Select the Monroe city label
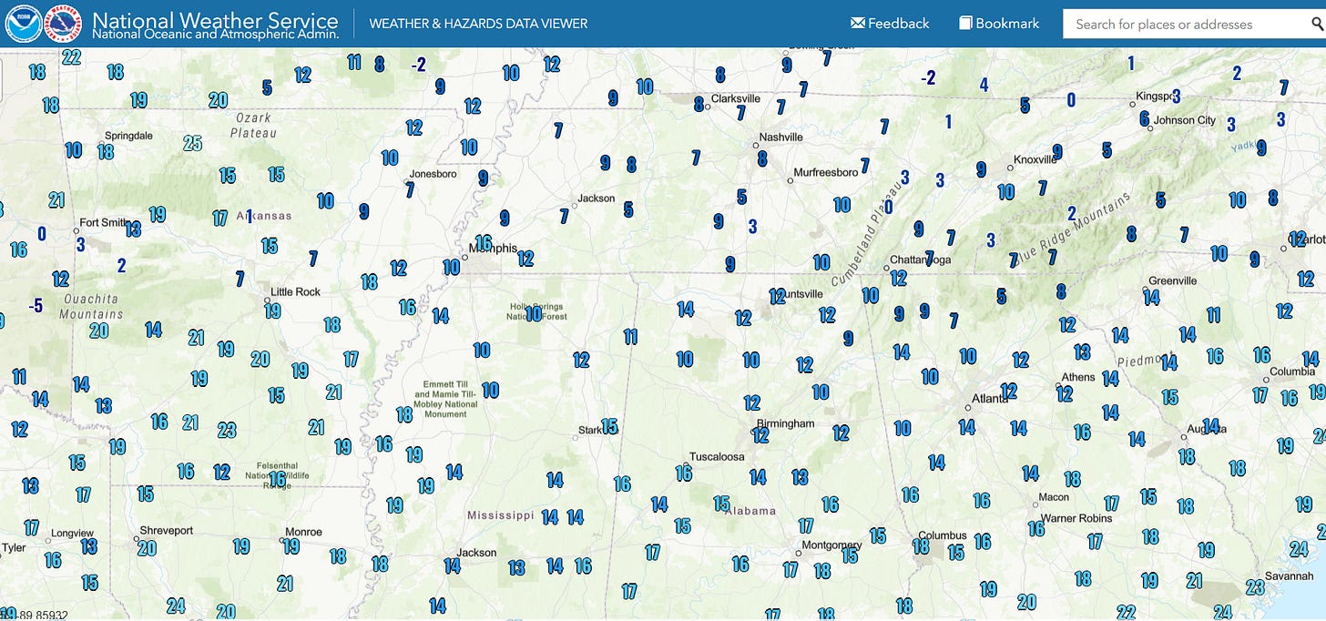The width and height of the screenshot is (1326, 621). tap(303, 532)
